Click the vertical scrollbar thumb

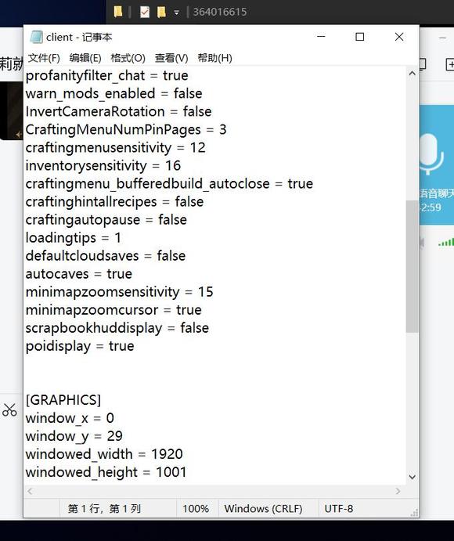click(412, 266)
